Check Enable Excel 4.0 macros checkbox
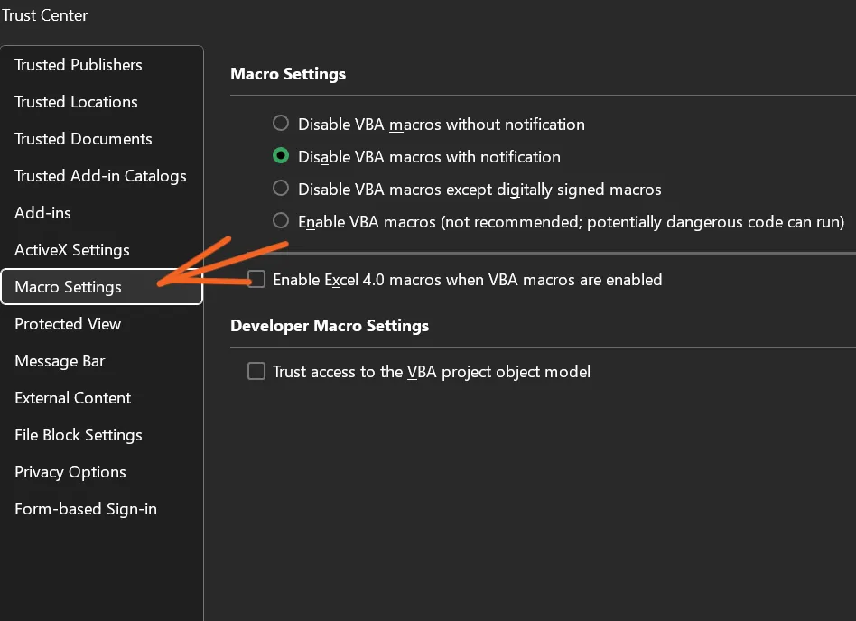The image size is (856, 621). click(256, 279)
